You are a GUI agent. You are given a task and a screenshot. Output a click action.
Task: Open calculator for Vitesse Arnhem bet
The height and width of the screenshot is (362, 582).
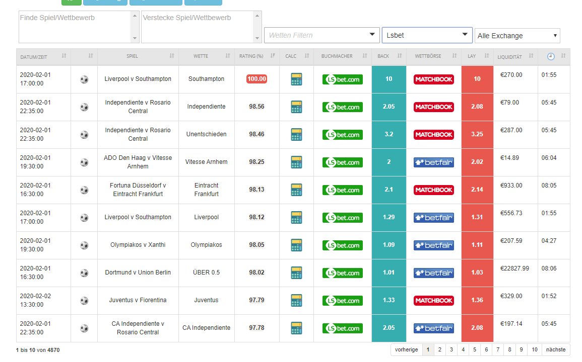tap(296, 162)
